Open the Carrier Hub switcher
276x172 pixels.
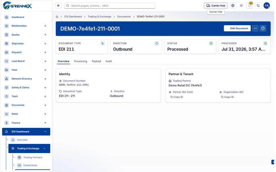pos(216,6)
